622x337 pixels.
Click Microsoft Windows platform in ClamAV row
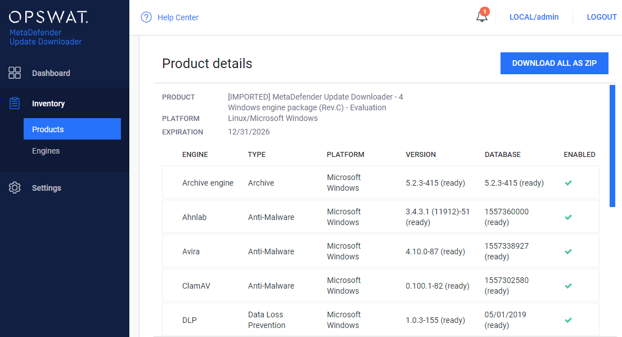344,285
